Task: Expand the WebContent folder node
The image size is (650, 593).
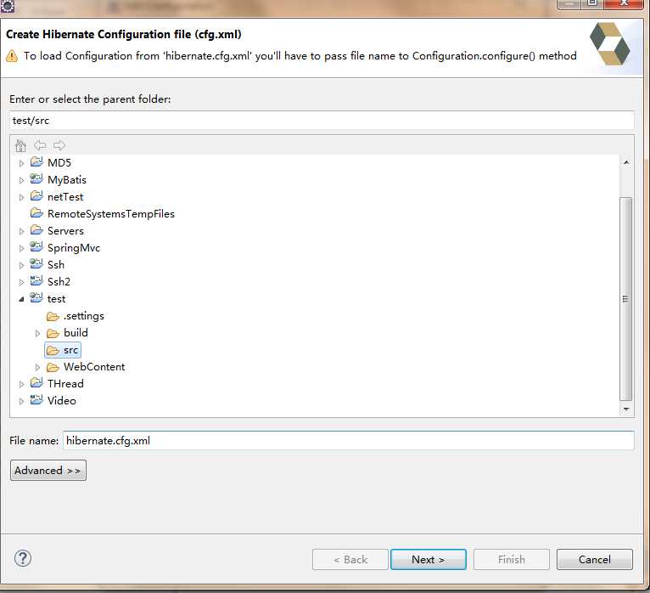Action: [37, 367]
